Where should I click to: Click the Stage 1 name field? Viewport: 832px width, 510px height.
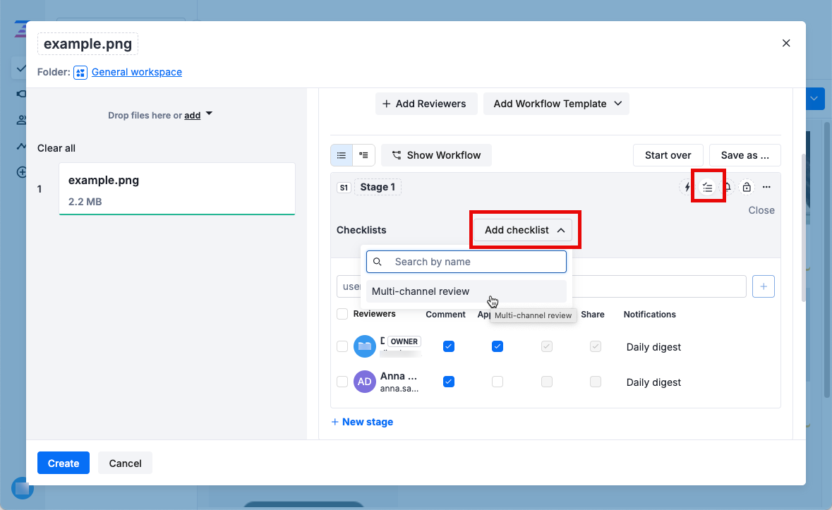pos(378,187)
